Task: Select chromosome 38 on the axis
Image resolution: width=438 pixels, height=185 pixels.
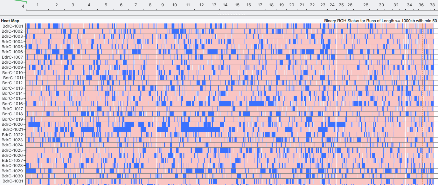Action: [x=432, y=5]
